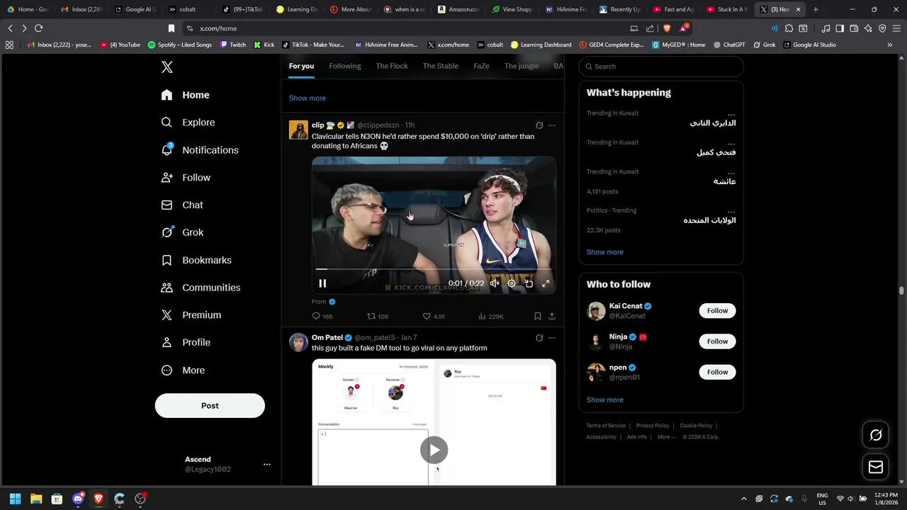Open the browser Extensions puzzle icon
The height and width of the screenshot is (510, 907).
(x=789, y=28)
